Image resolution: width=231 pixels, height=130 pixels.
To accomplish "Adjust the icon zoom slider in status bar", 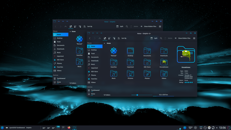I will pos(137,95).
